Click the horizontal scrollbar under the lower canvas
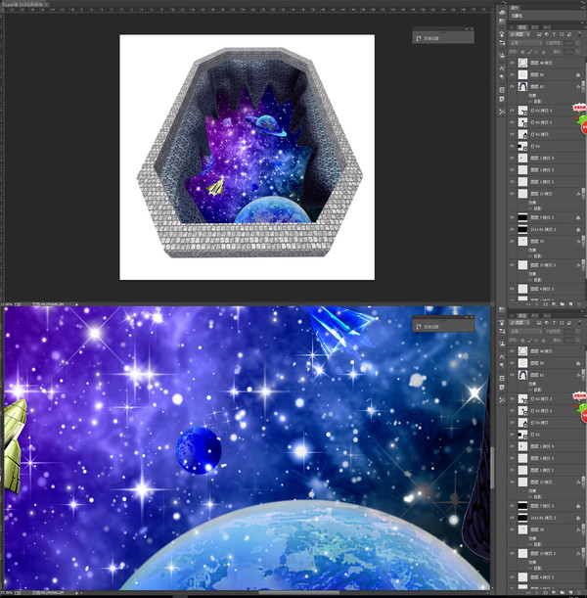Viewport: 587px width, 598px height. 299,592
